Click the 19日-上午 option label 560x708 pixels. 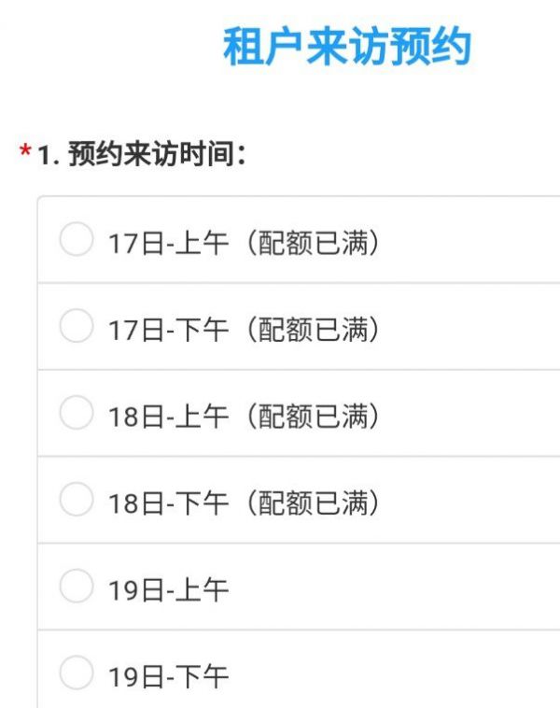pos(168,590)
